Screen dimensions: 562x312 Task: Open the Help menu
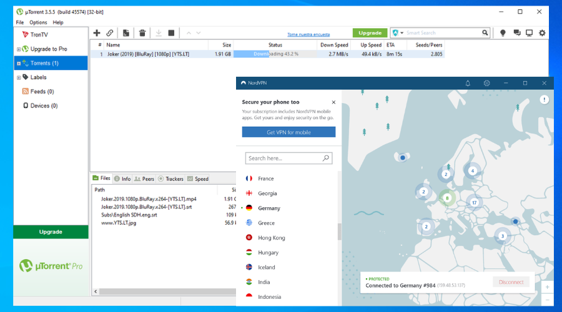58,22
